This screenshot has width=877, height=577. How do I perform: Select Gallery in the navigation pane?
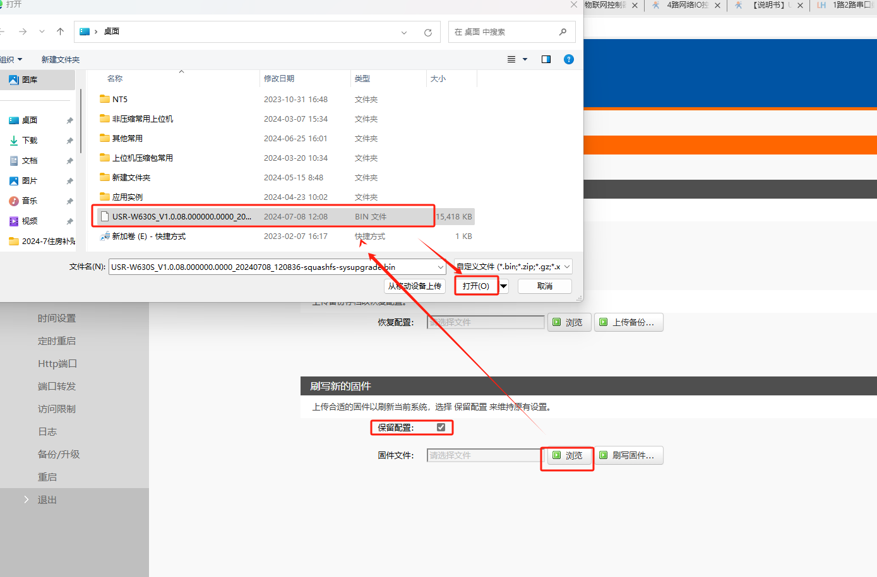[37, 79]
